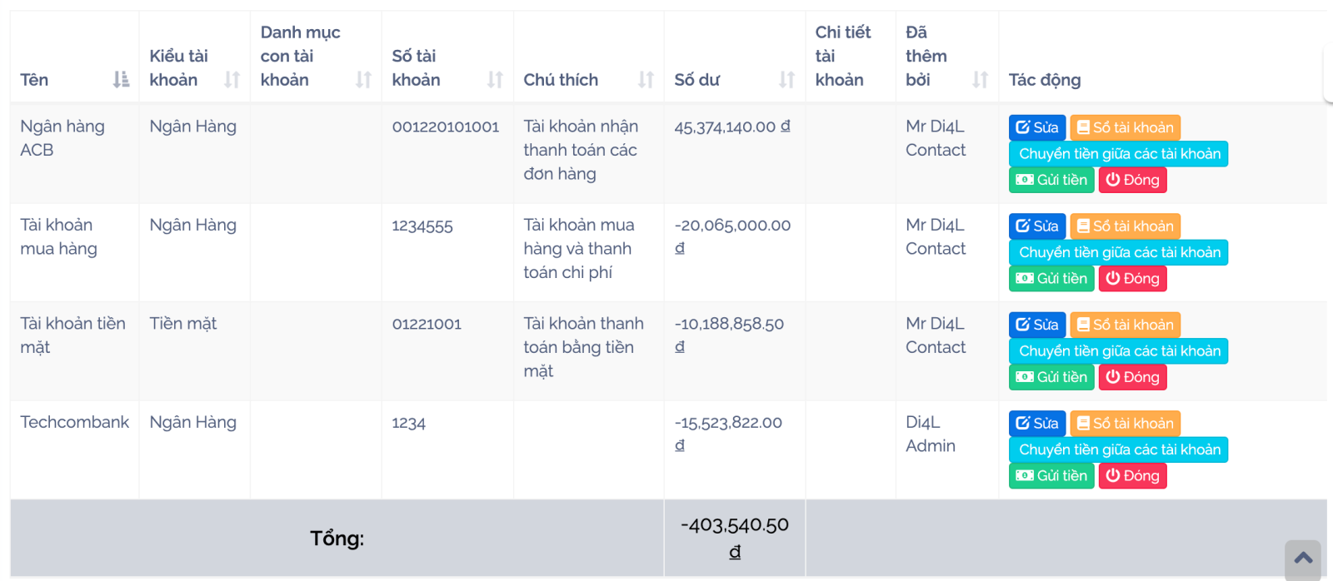Deposit money into Techcombank account
This screenshot has height=581, width=1333.
1051,476
